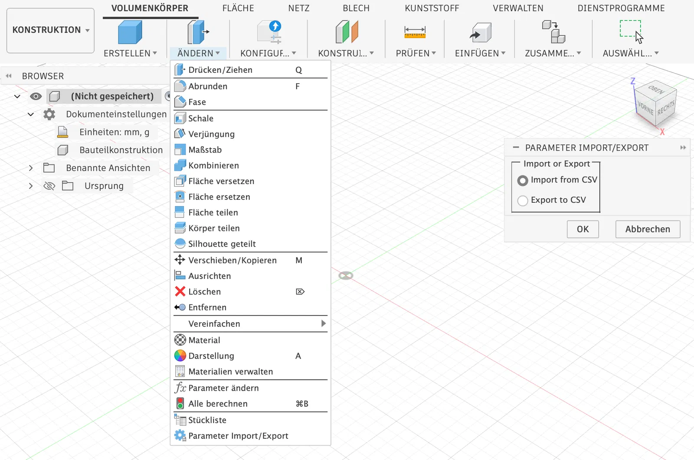Expand the Ursprung tree node
Screen dimensions: 694x460
pyautogui.click(x=31, y=186)
